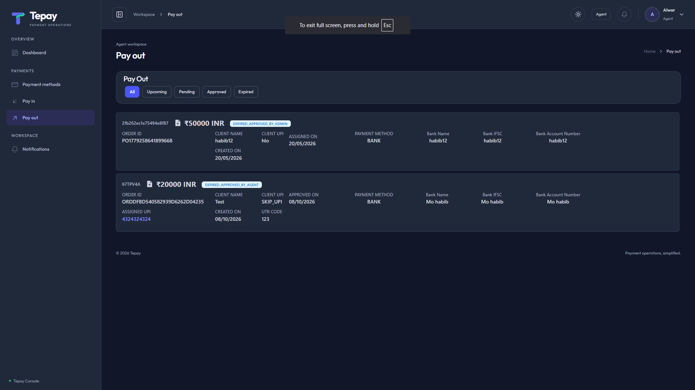Toggle the light/dark theme sun icon

coord(578,14)
